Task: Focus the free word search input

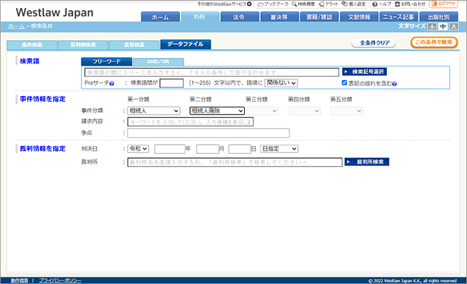Action: click(x=211, y=73)
